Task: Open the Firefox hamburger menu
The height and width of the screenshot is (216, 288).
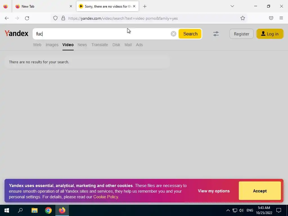Action: (281, 18)
